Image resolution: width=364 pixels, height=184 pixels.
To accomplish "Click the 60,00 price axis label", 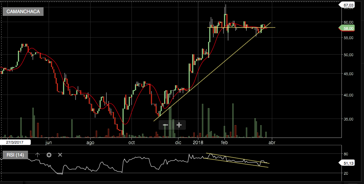I will (x=348, y=22).
